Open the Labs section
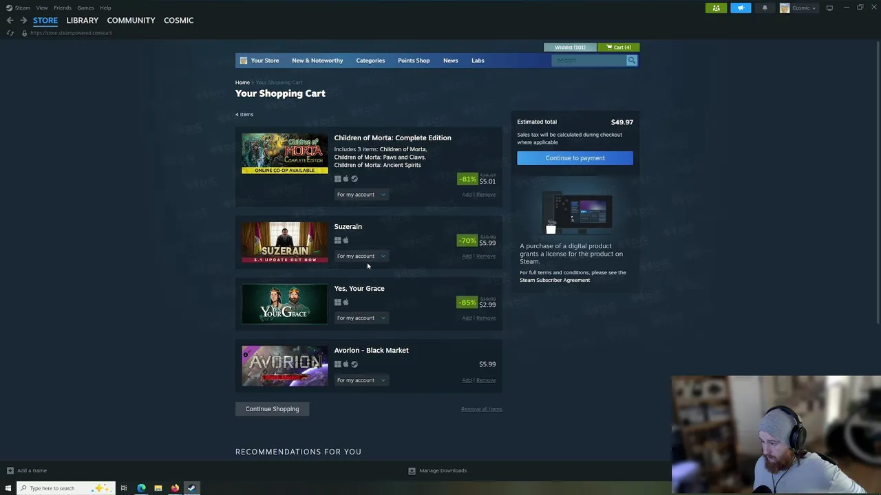Image resolution: width=881 pixels, height=495 pixels. tap(478, 60)
